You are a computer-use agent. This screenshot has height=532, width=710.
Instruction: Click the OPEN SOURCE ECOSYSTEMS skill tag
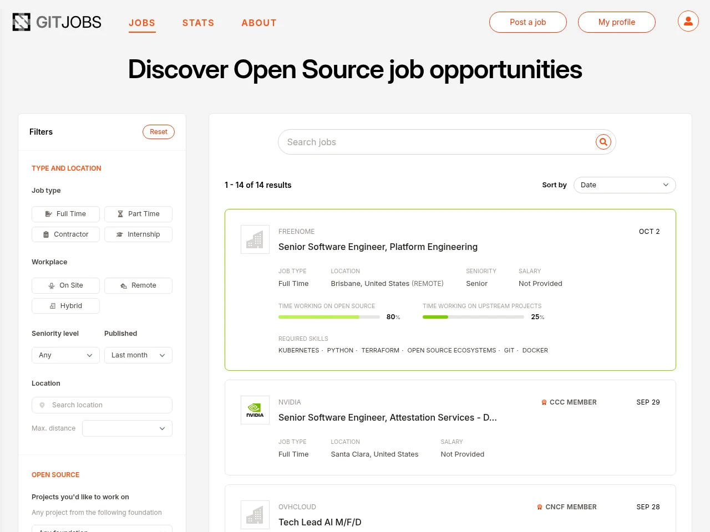click(452, 351)
